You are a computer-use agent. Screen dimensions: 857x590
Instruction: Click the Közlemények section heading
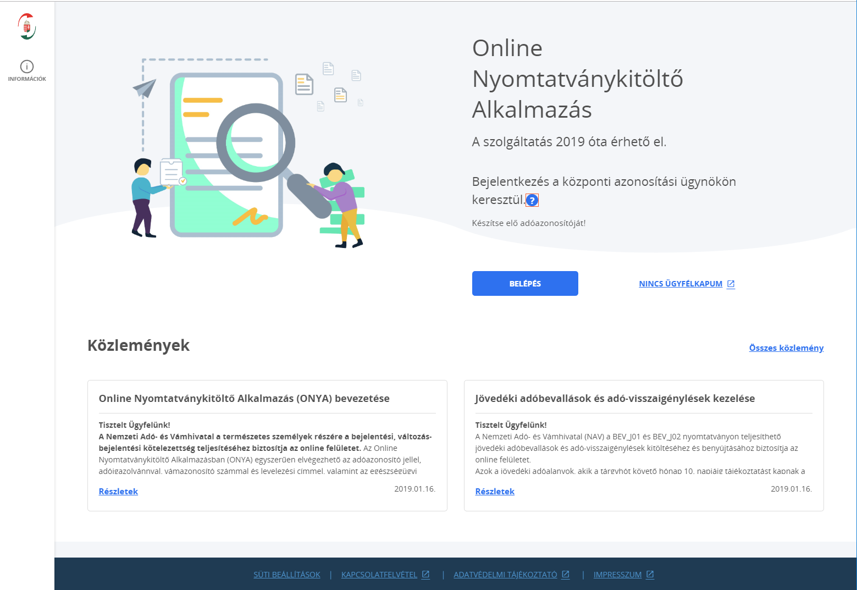(x=139, y=345)
